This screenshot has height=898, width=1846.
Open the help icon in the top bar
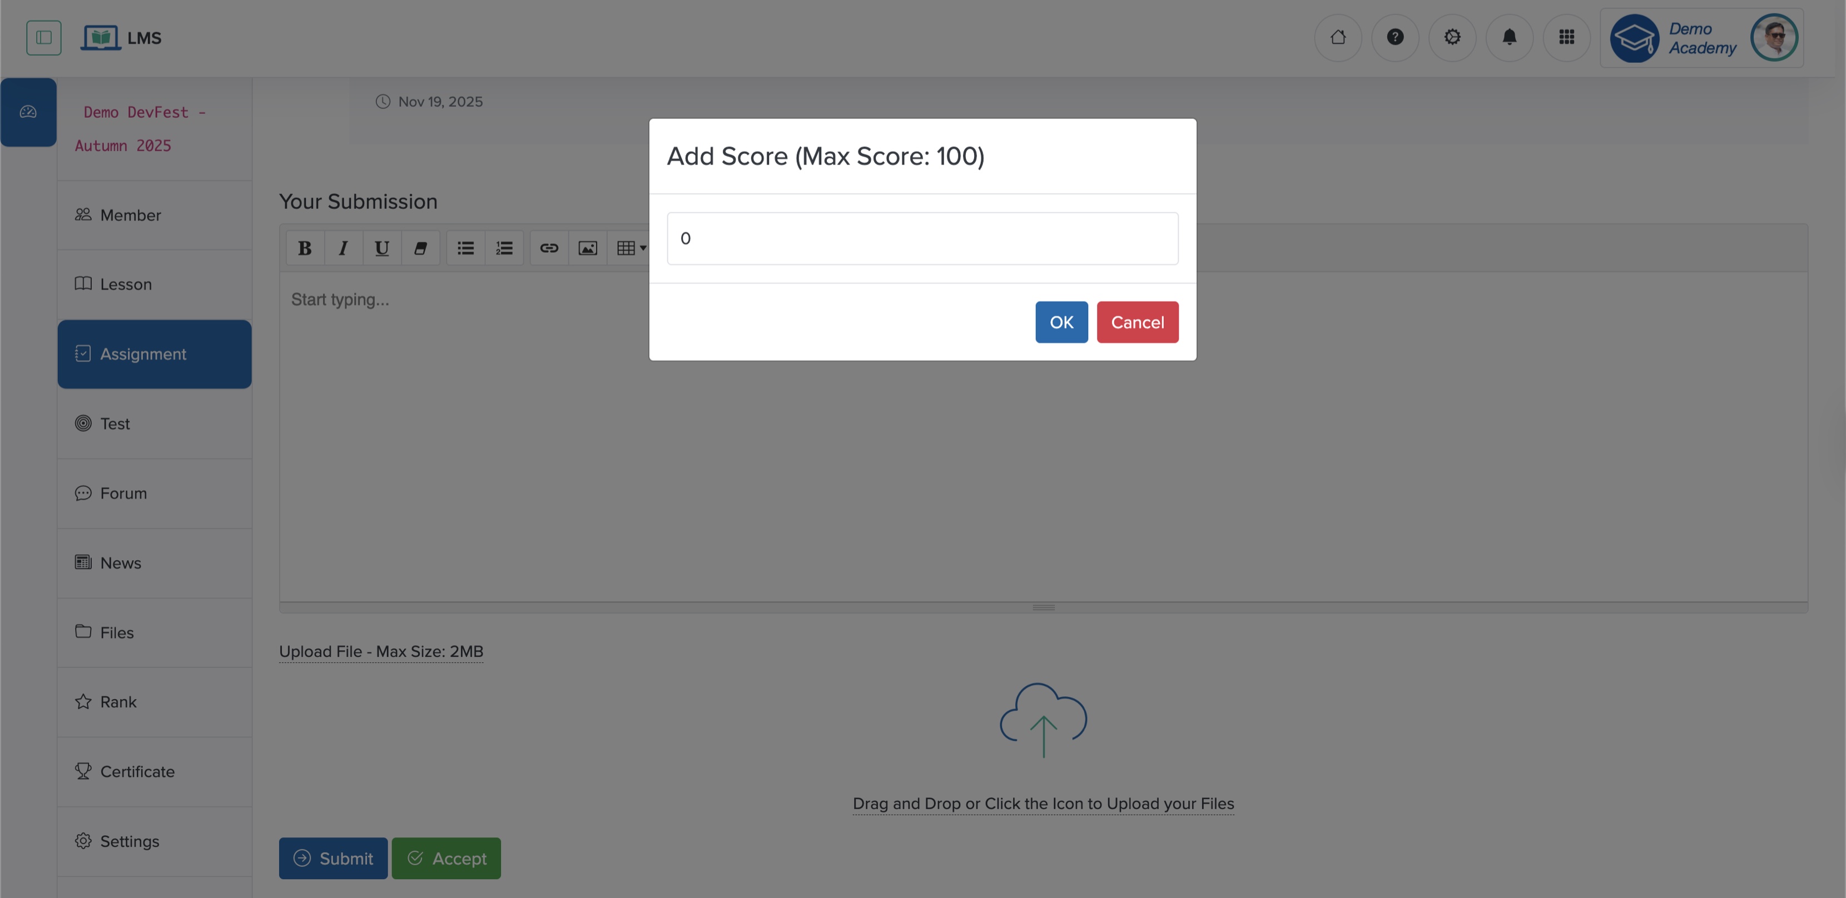(1395, 37)
